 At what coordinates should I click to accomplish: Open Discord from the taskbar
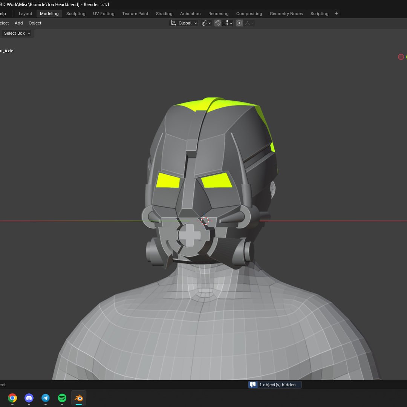pos(29,398)
